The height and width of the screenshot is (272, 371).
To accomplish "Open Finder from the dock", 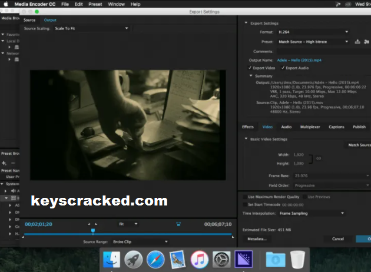I will (111, 259).
